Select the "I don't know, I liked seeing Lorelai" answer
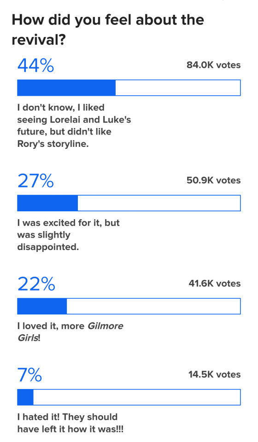This screenshot has width=258, height=442. pos(74,125)
